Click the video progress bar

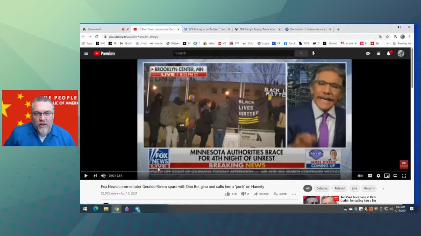click(244, 171)
